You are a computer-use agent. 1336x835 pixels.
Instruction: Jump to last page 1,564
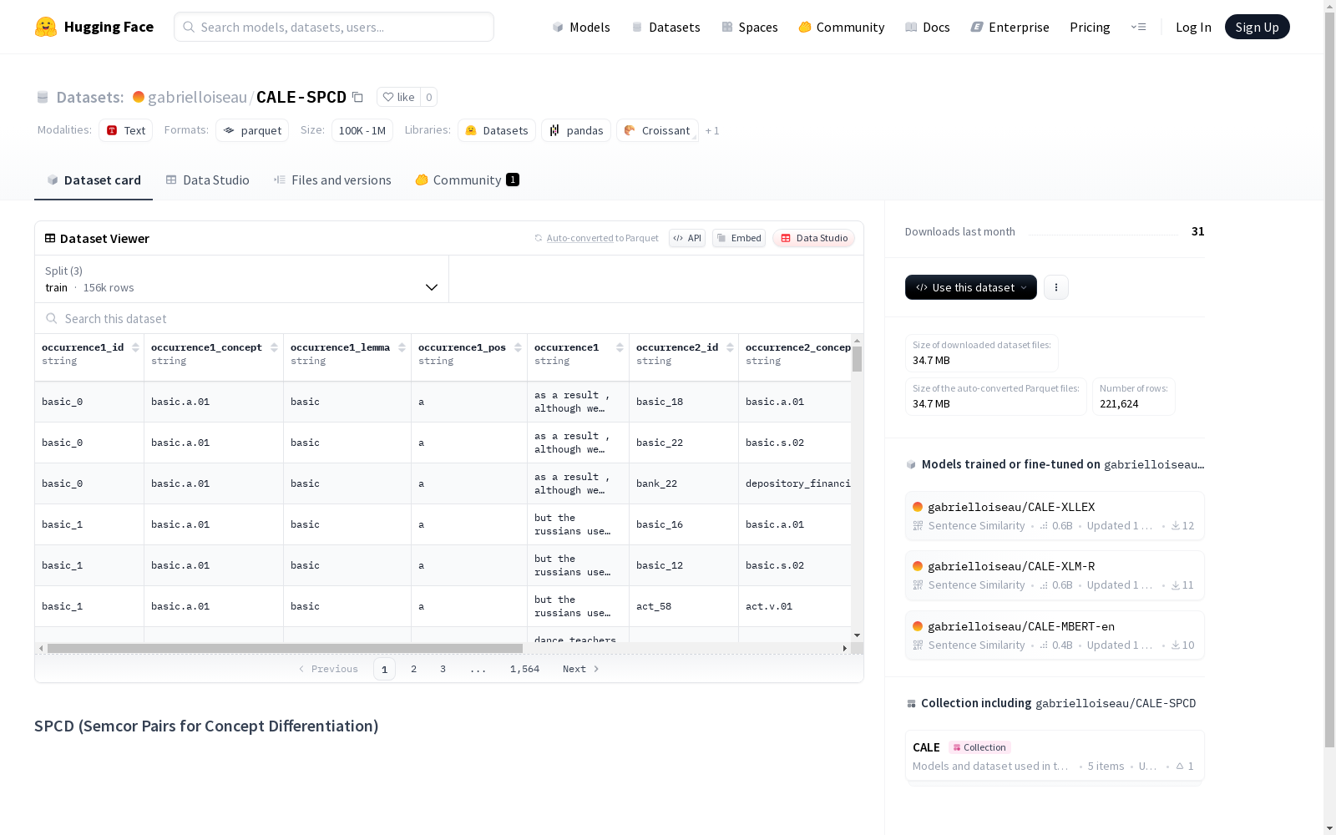coord(524,669)
